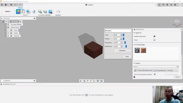The height and width of the screenshot is (103, 183).
Task: Refresh the appearance library
Action: [x=135, y=71]
